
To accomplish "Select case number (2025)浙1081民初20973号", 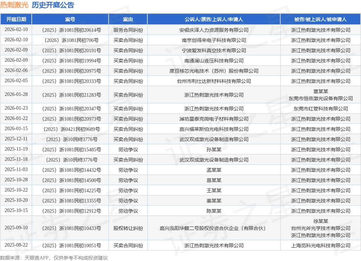I will pos(72,119).
